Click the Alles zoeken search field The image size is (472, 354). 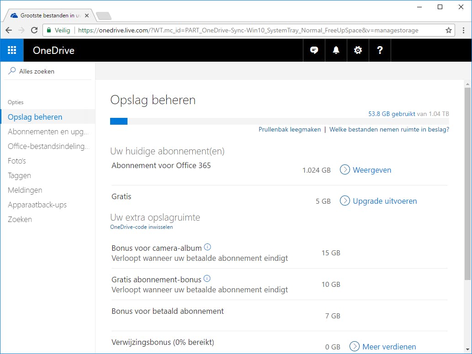(50, 71)
